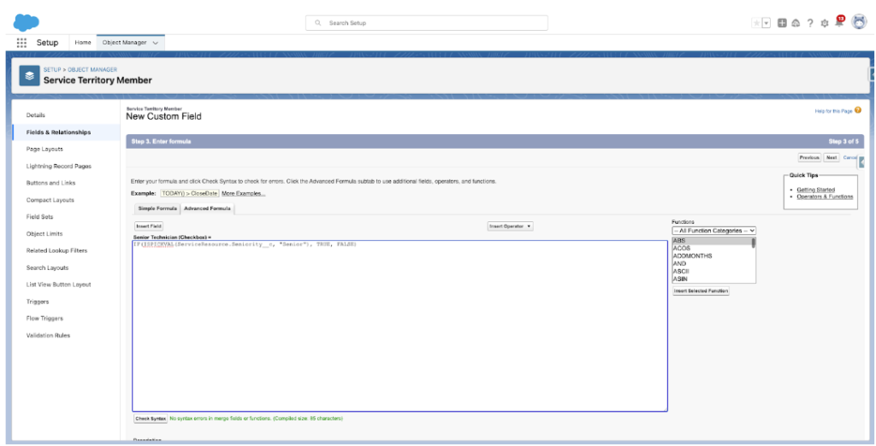Click the Help for this Page question icon

click(x=858, y=110)
